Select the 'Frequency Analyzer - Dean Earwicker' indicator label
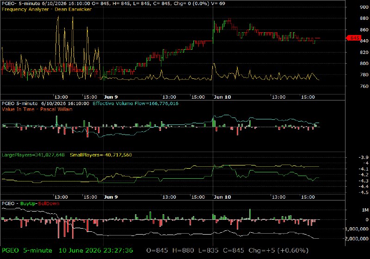This screenshot has width=370, height=259. pos(47,9)
